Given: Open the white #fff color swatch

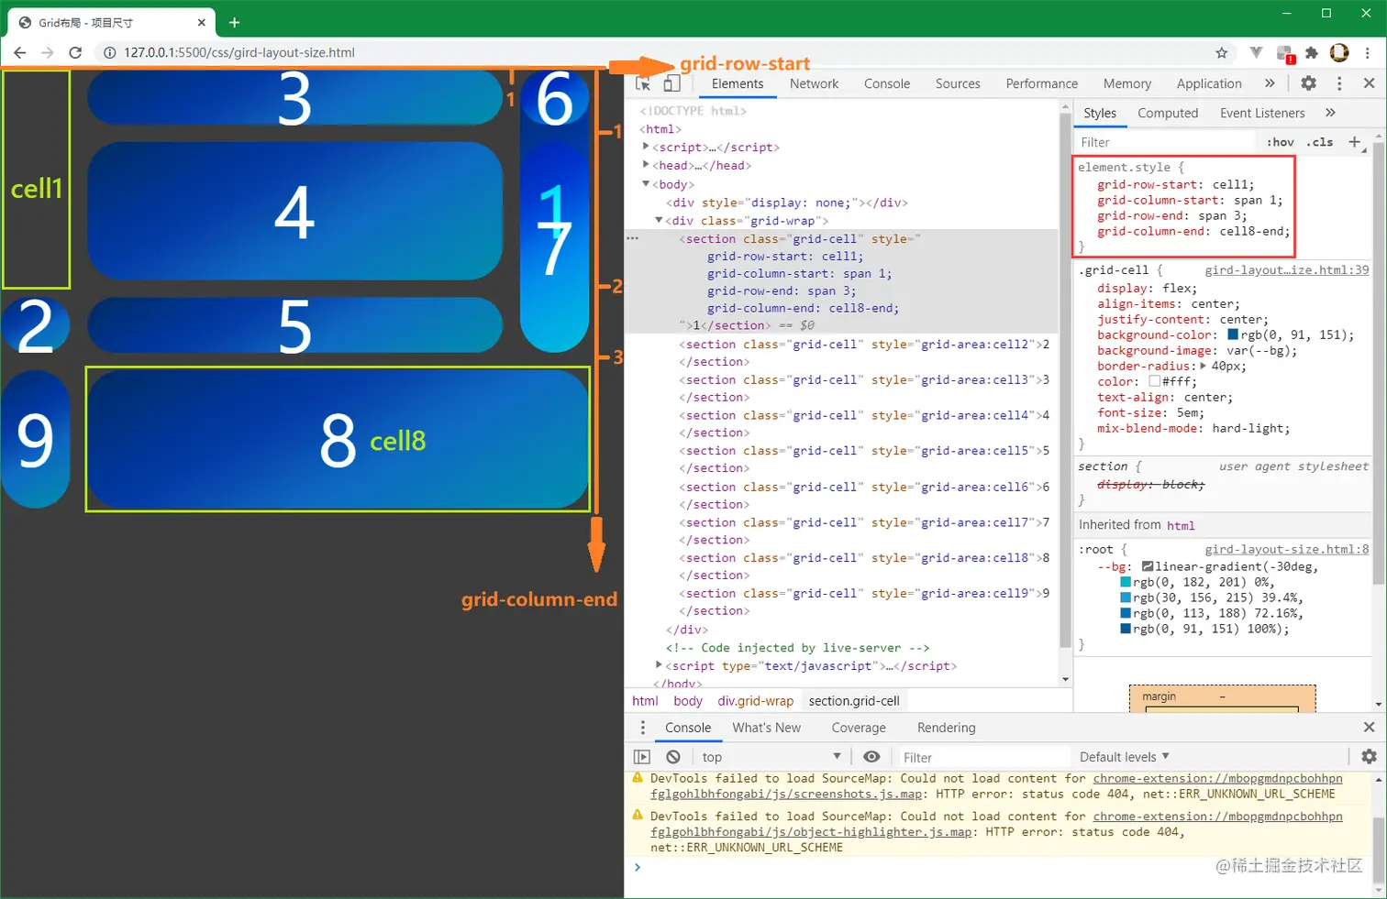Looking at the screenshot, I should tap(1155, 381).
